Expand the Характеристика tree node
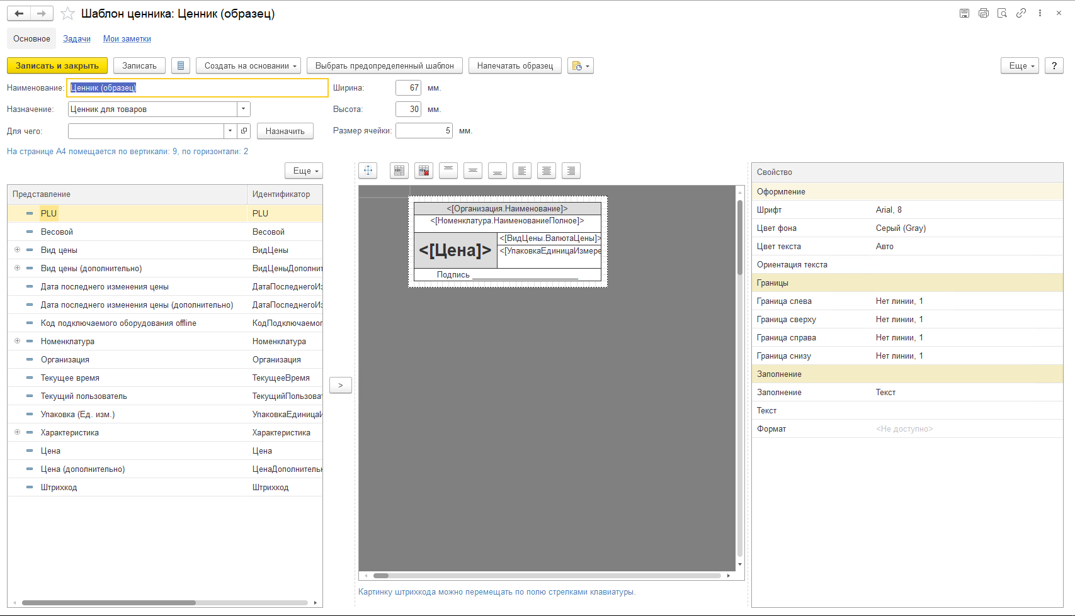The image size is (1075, 616). (x=17, y=432)
